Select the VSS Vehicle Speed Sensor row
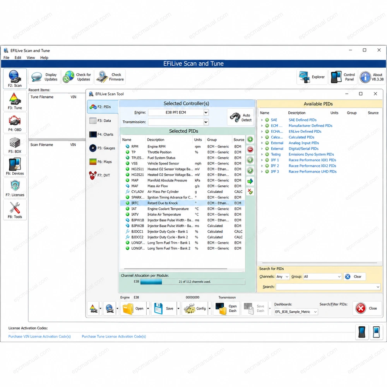The height and width of the screenshot is (387, 387). (x=182, y=163)
